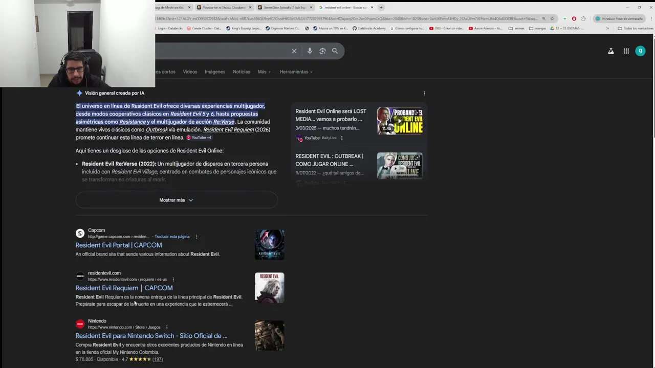This screenshot has height=368, width=655.
Task: Open more options for Nintendo result
Action: pos(167,327)
